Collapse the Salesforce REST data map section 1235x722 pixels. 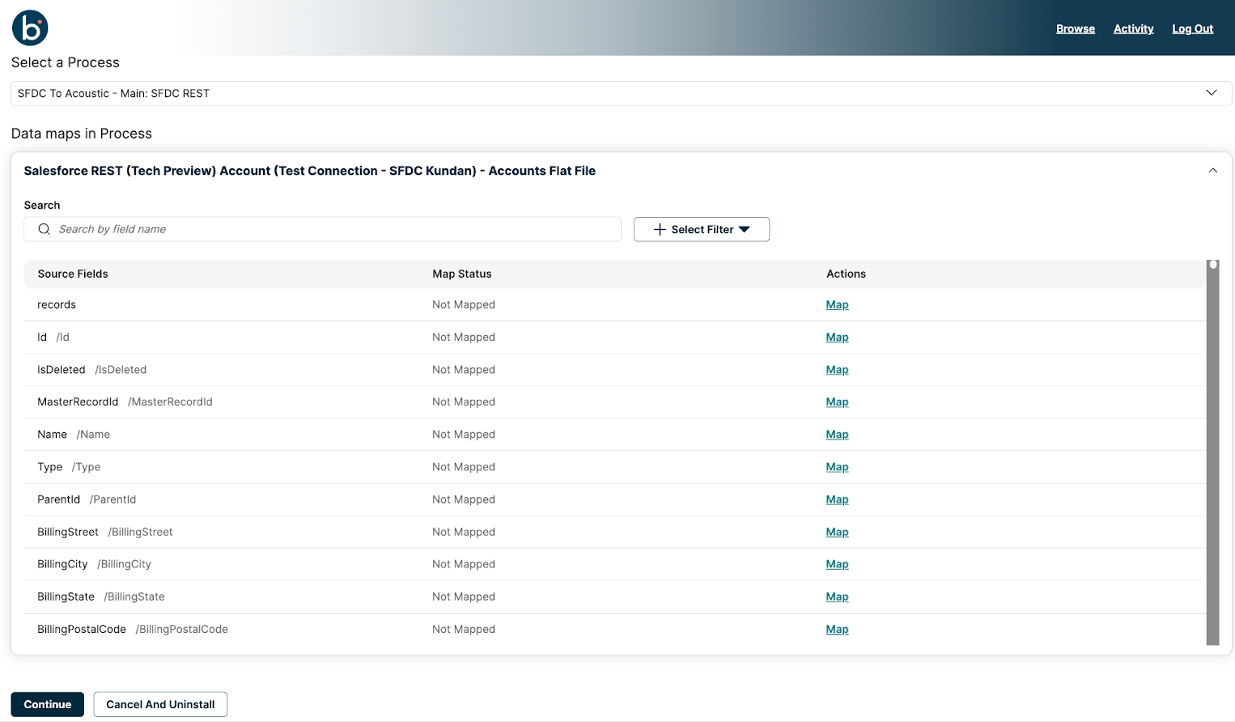coord(1212,171)
